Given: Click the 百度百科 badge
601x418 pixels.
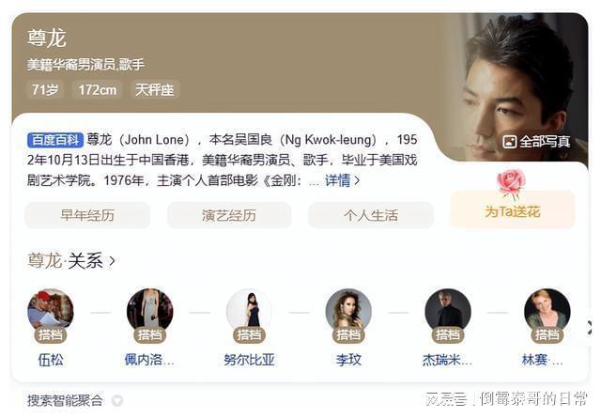Looking at the screenshot, I should click(54, 140).
